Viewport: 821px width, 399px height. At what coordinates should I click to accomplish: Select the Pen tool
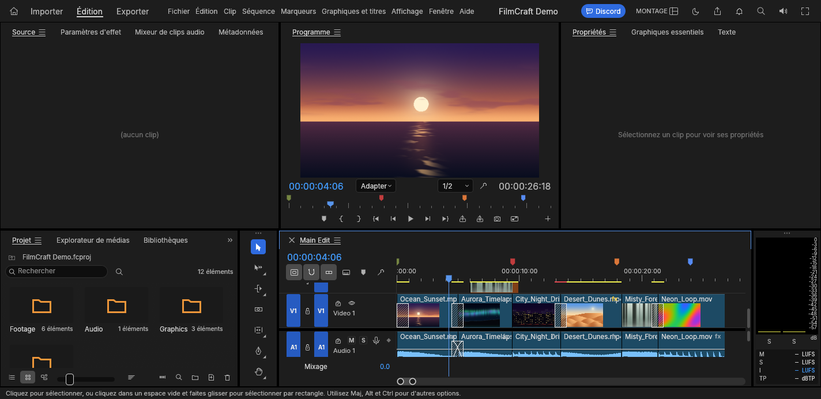pos(258,351)
